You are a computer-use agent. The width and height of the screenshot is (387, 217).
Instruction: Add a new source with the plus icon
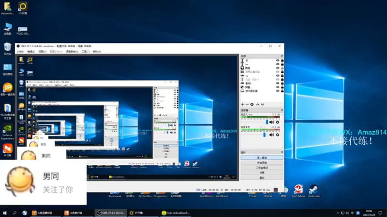tap(243, 105)
